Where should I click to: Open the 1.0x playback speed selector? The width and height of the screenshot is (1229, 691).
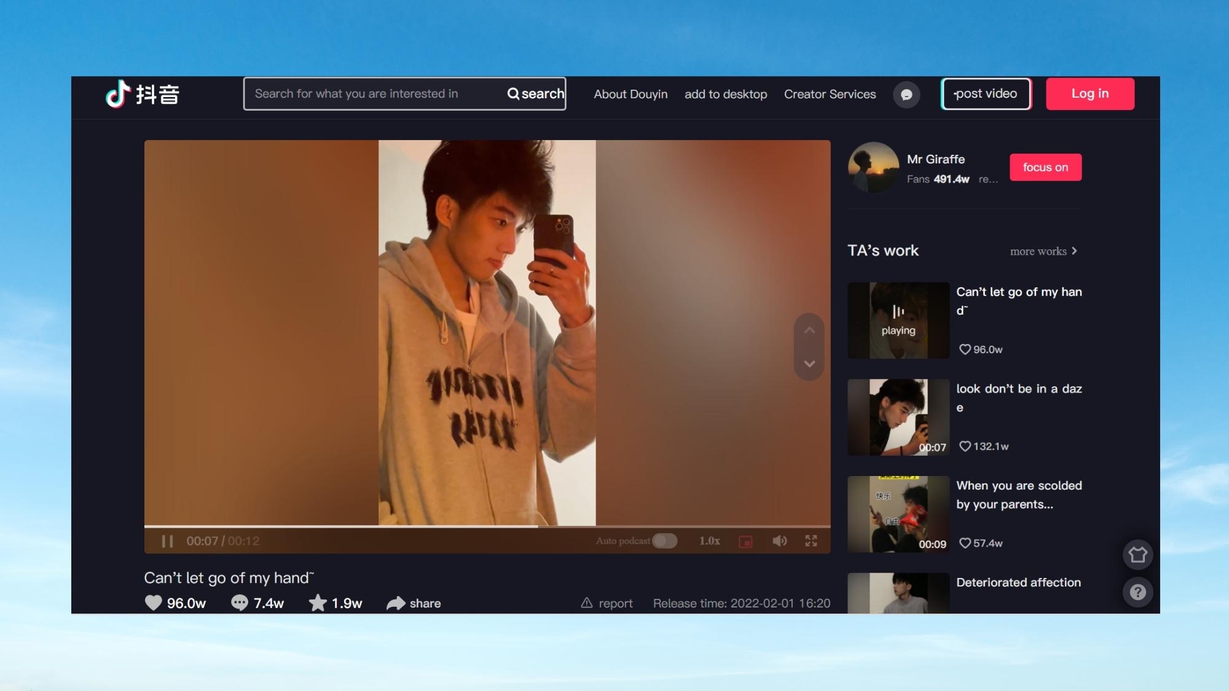point(709,541)
